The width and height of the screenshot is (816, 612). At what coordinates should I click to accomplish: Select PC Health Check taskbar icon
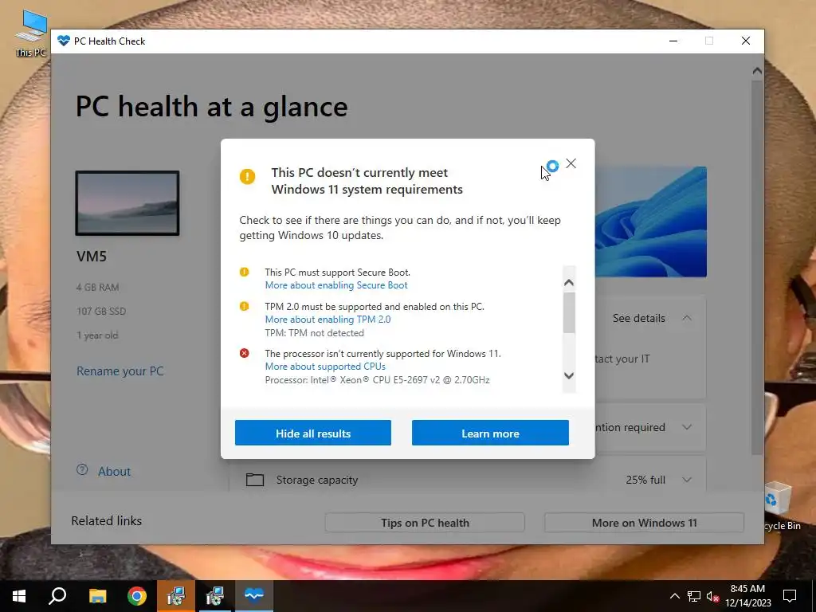tap(254, 596)
